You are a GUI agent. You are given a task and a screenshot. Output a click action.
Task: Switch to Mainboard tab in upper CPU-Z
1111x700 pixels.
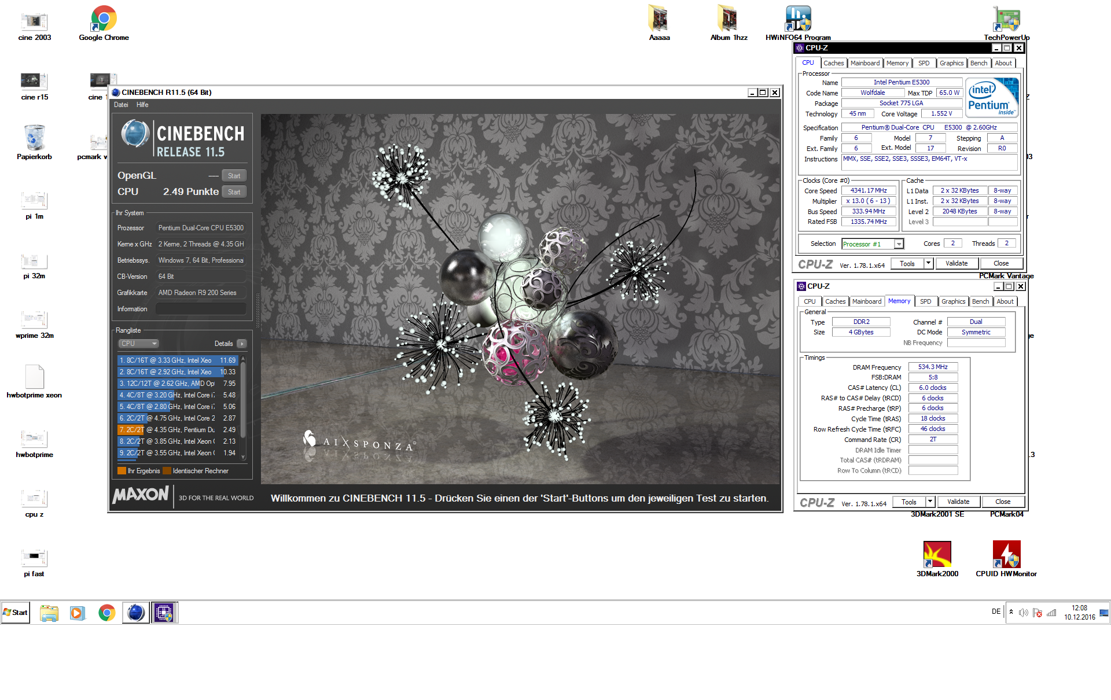pyautogui.click(x=865, y=63)
